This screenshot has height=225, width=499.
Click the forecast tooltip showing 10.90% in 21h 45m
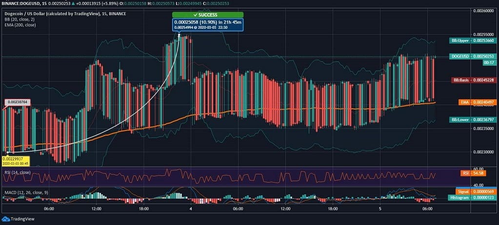[x=208, y=24]
